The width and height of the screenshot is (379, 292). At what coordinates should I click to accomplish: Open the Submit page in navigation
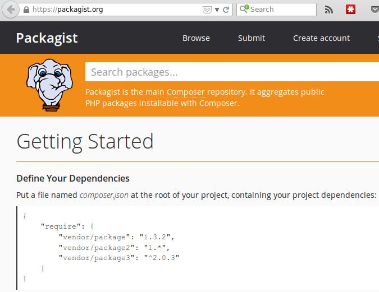(251, 38)
